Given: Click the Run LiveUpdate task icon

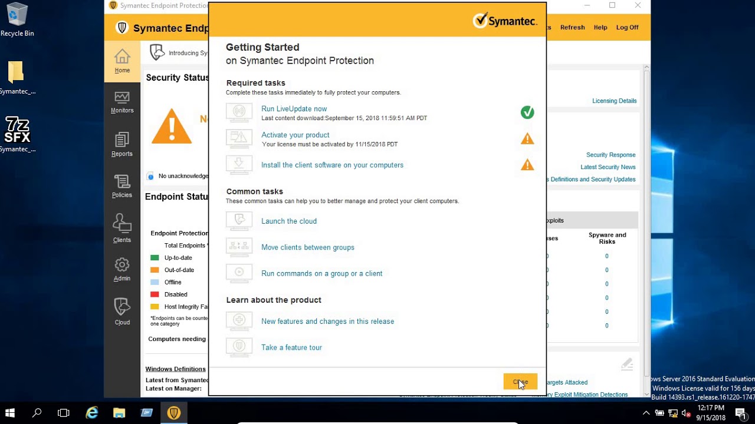Looking at the screenshot, I should tap(239, 112).
